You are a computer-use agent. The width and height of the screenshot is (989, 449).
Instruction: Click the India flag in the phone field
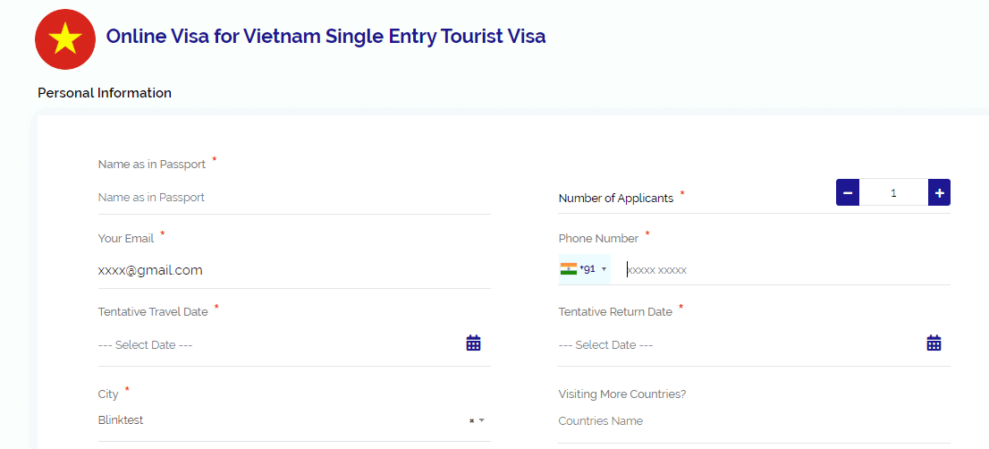point(569,268)
